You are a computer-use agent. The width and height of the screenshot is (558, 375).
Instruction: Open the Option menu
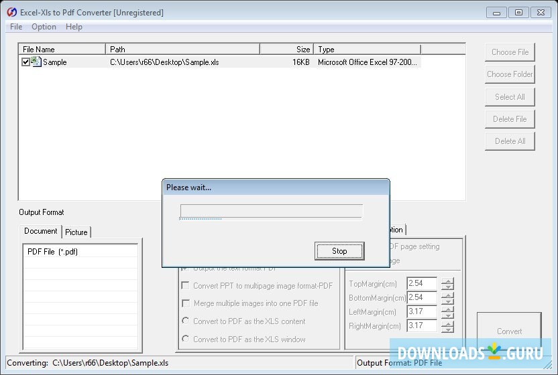pyautogui.click(x=44, y=27)
